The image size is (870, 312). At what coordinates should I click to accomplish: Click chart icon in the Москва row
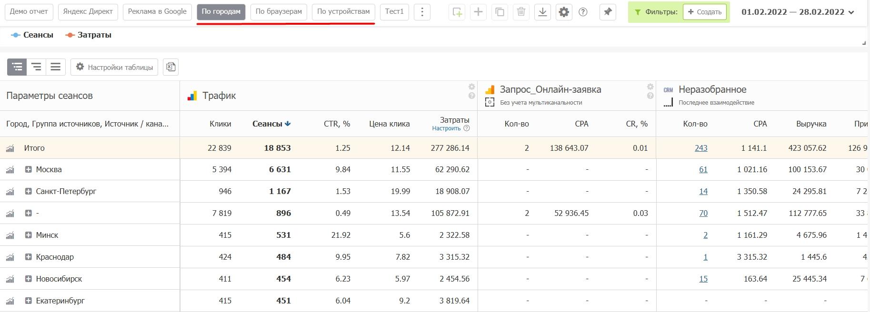point(10,170)
